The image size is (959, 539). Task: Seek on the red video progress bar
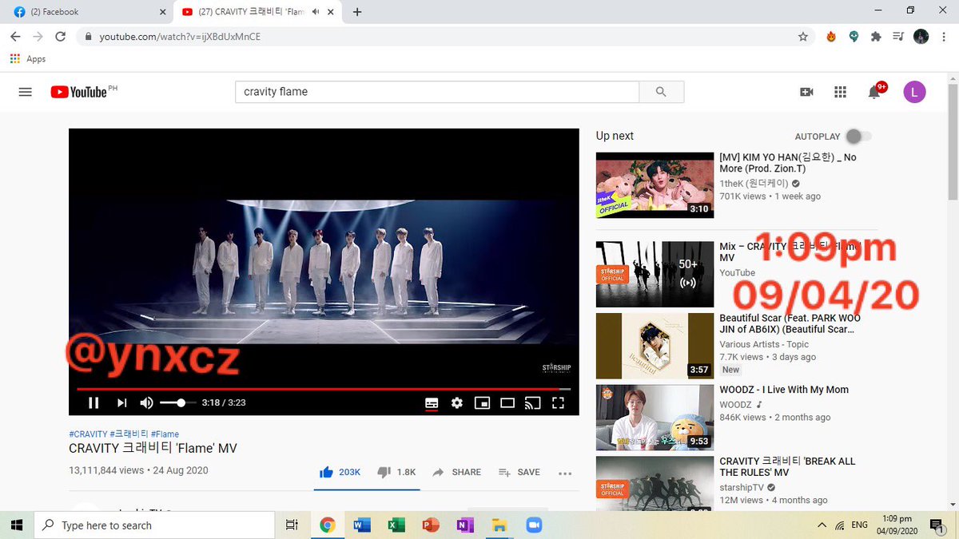tap(324, 389)
